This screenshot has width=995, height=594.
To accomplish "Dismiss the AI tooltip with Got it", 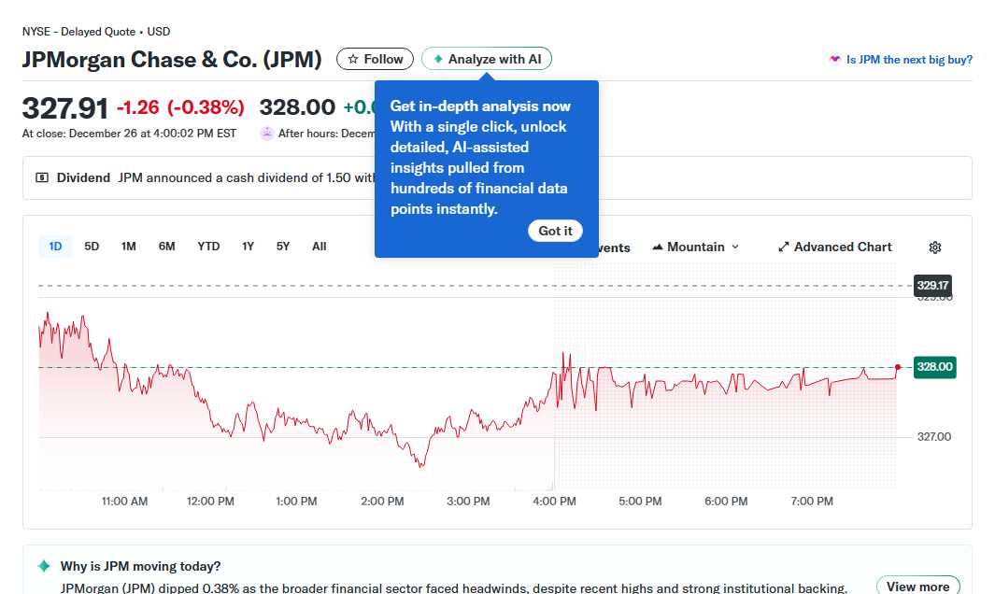I will point(555,231).
